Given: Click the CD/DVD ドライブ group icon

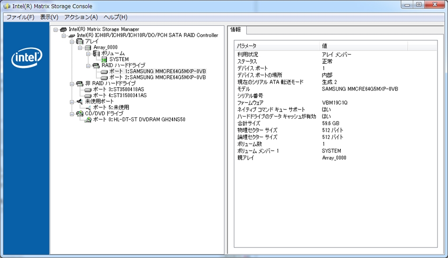Looking at the screenshot, I should (x=80, y=113).
